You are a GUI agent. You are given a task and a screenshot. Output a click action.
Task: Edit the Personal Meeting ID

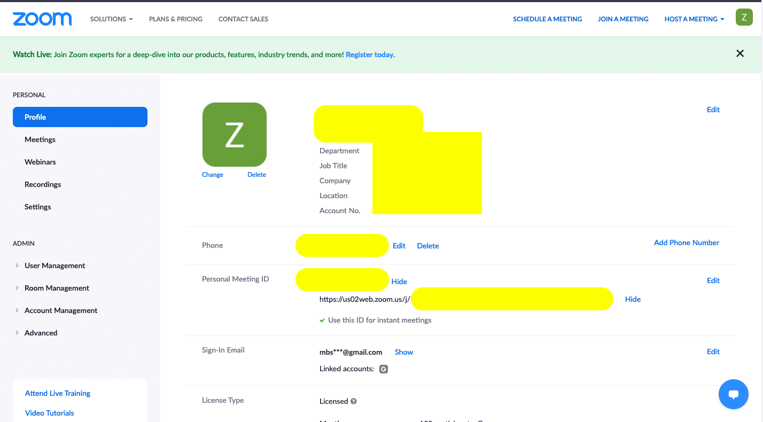point(713,280)
